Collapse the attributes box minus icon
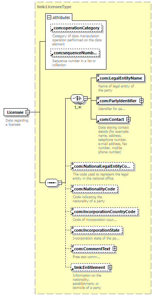 pyautogui.click(x=49, y=17)
